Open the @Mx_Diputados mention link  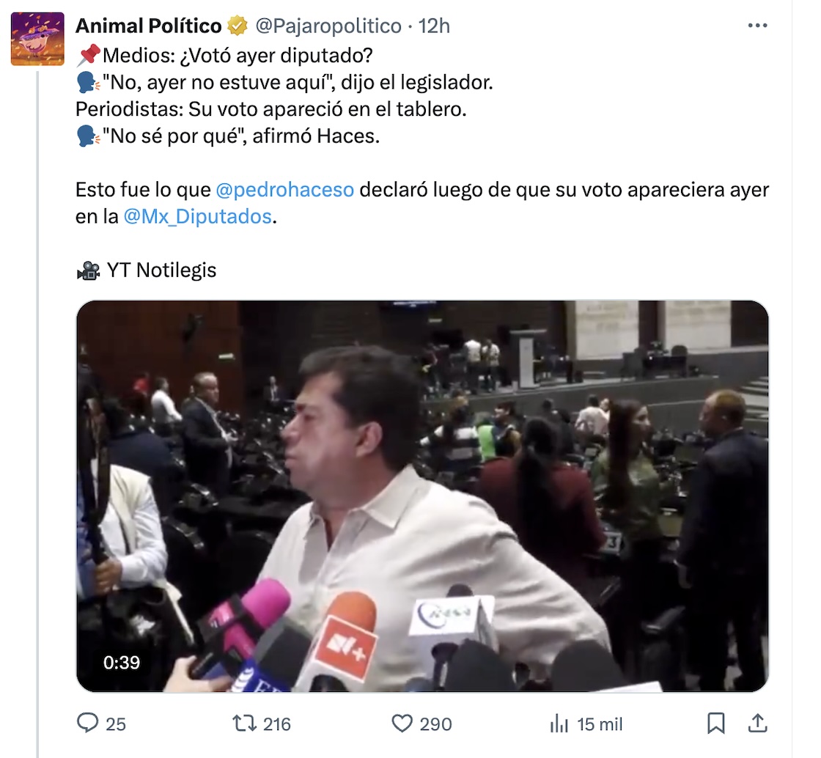click(x=197, y=216)
